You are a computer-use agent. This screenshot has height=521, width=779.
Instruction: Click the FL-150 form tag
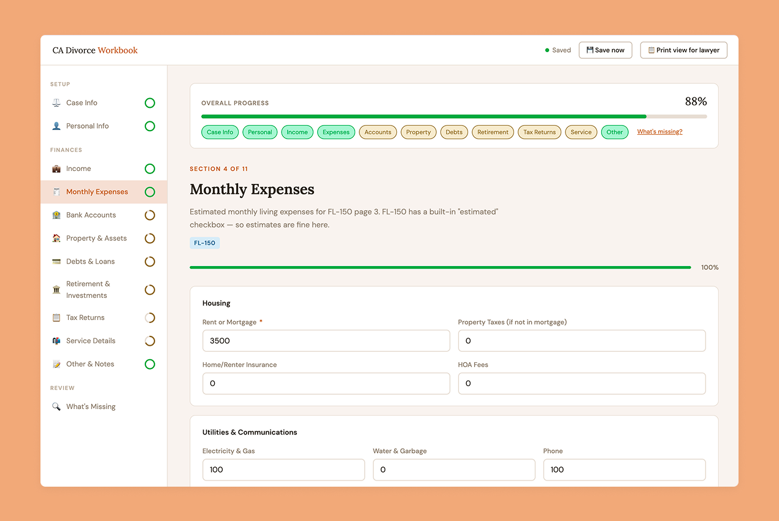coord(205,243)
